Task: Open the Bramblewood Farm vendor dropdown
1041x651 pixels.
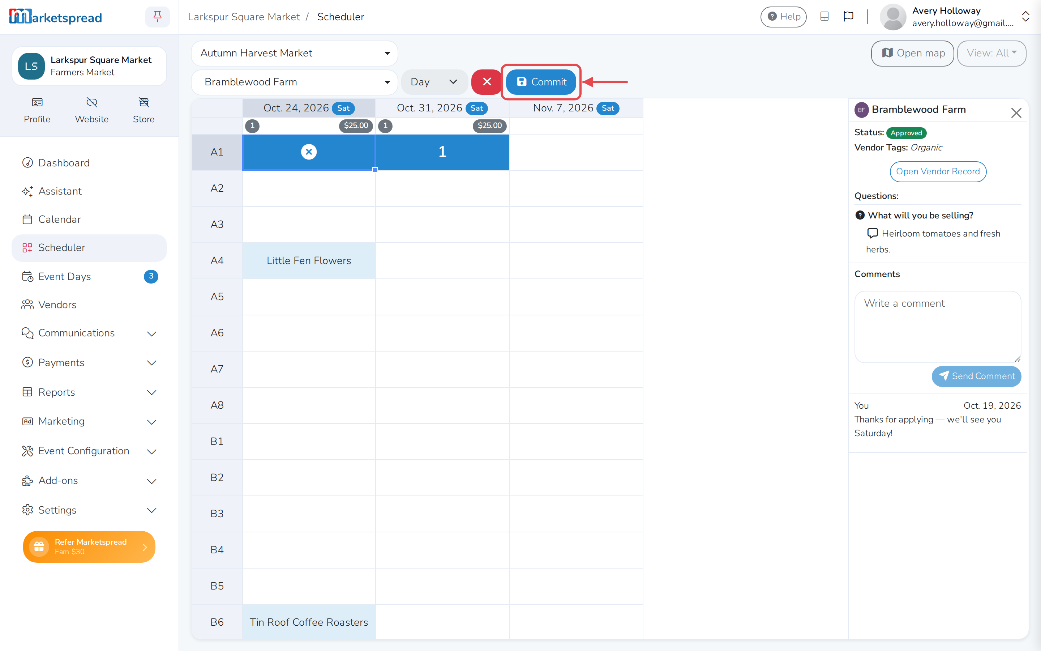Action: tap(295, 82)
